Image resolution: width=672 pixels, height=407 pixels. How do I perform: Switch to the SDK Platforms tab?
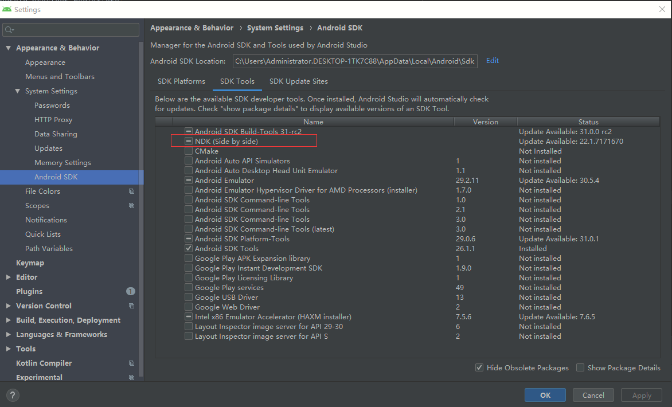click(x=181, y=81)
